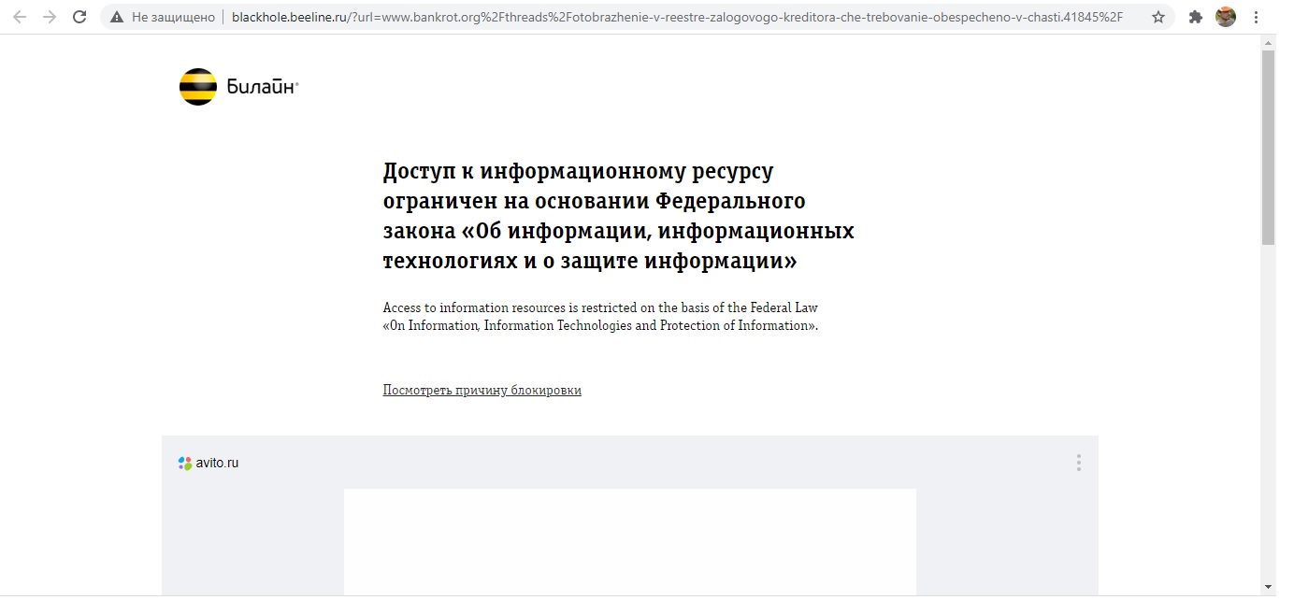Click the browser forward arrow
The image size is (1294, 600).
click(50, 17)
